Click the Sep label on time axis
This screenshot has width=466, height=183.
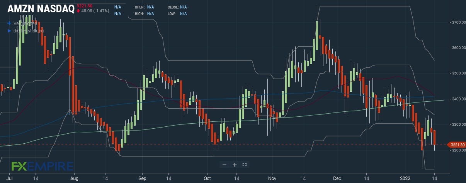coord(142,179)
